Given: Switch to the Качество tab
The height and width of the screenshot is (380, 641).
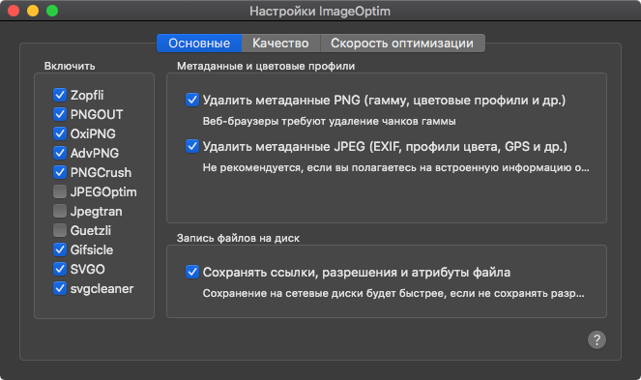Looking at the screenshot, I should coord(280,43).
